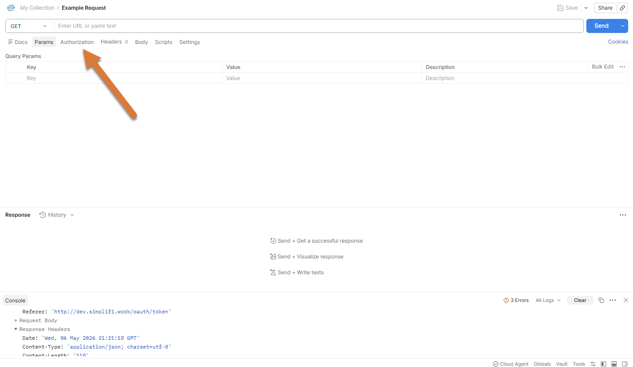Select the Console tab
Image resolution: width=633 pixels, height=367 pixels.
point(15,301)
